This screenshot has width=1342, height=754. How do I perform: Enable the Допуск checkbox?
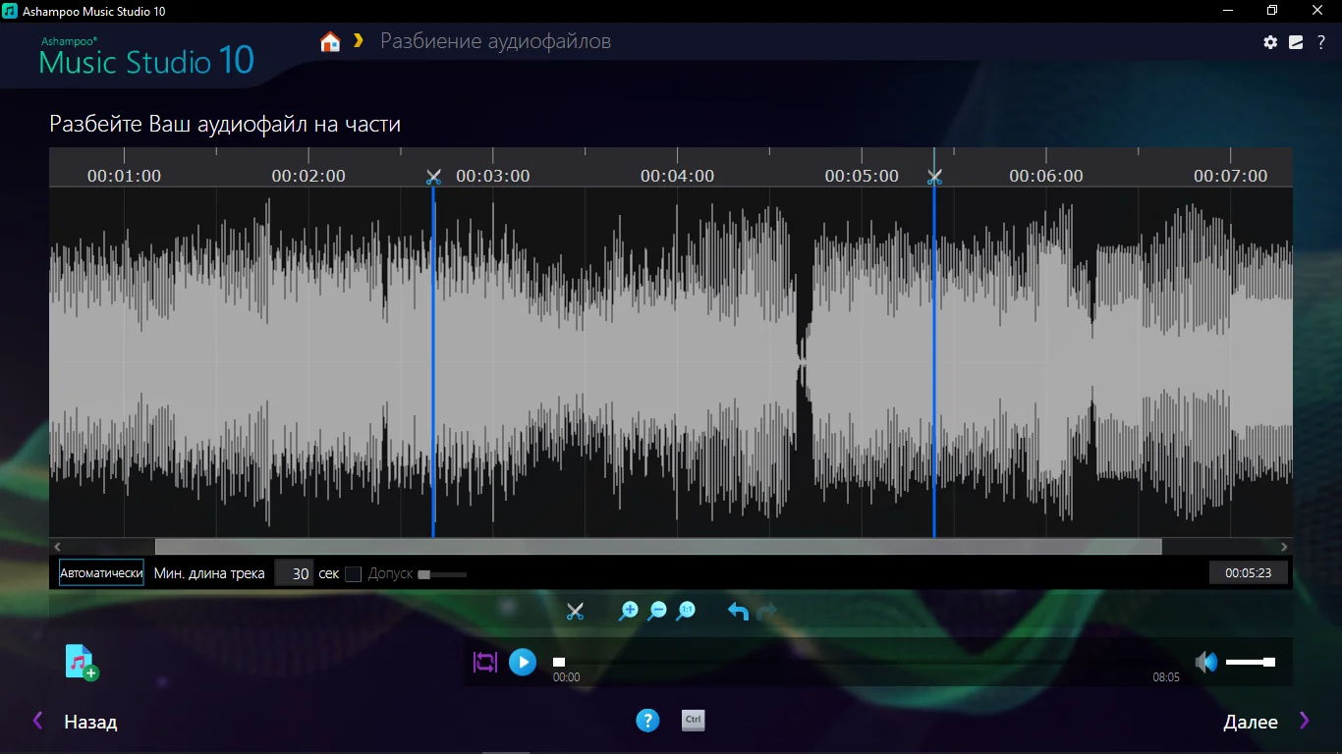pyautogui.click(x=354, y=573)
